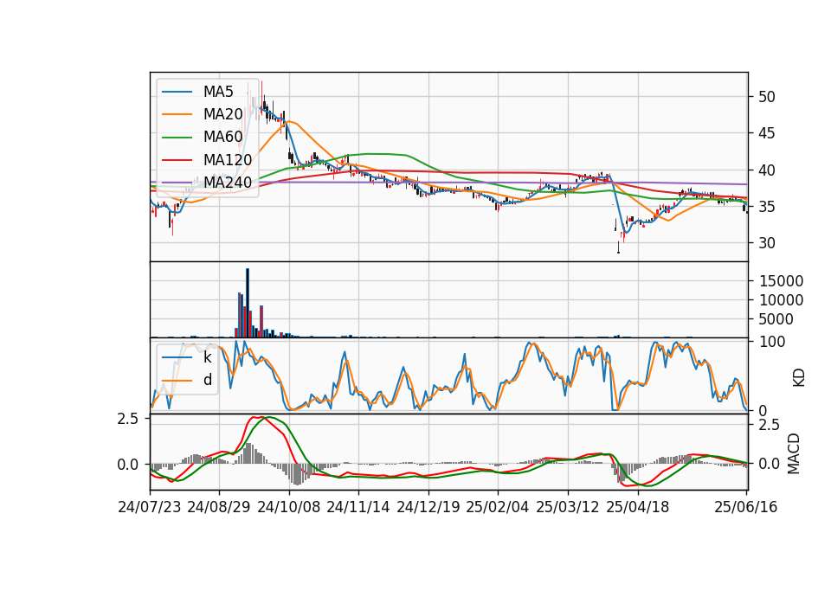The image size is (831, 597).
Task: Click the MACD vertical axis title
Action: tap(794, 453)
